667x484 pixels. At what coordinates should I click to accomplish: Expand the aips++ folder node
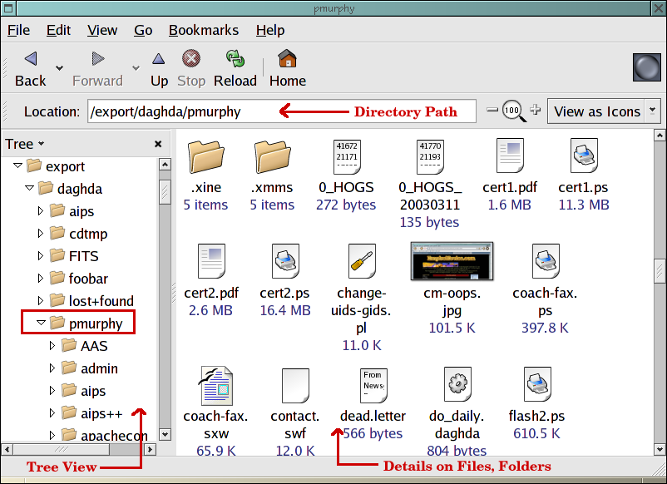(52, 412)
